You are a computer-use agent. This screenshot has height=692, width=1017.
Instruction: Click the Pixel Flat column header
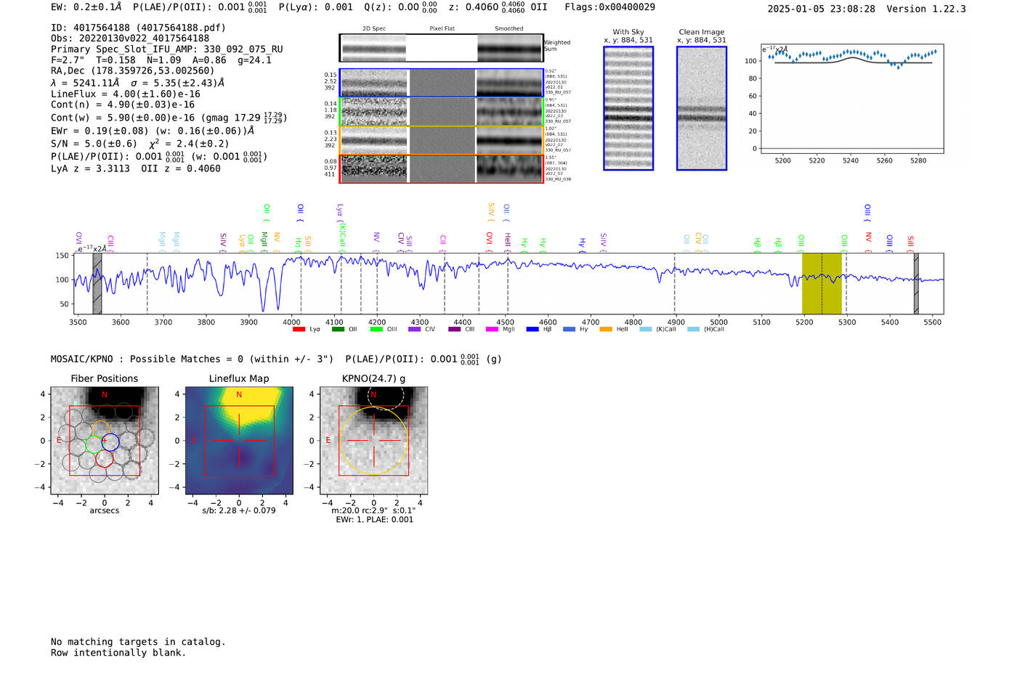(x=442, y=29)
